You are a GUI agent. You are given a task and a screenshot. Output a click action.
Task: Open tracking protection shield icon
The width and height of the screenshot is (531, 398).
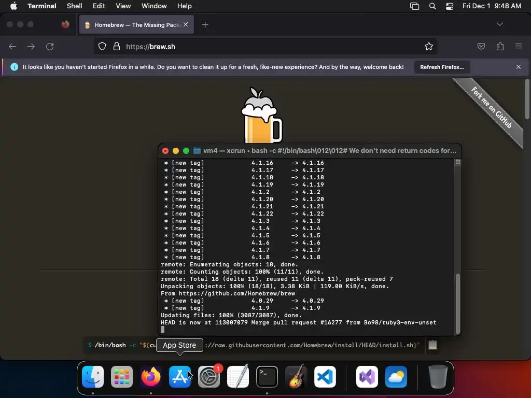[102, 46]
